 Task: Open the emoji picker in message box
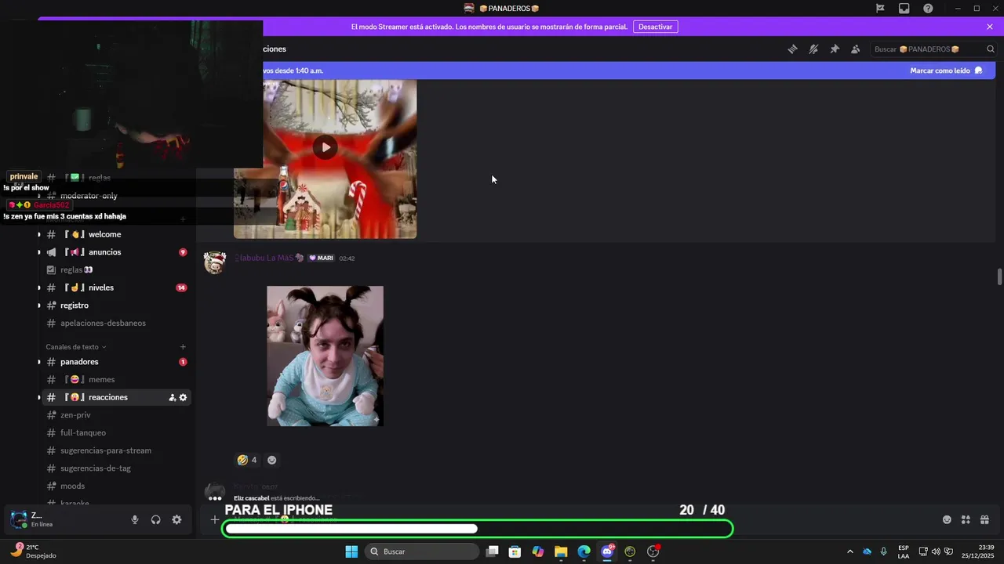pos(947,519)
